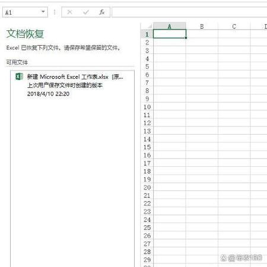Click the 文档恢复 pane title
Viewport: 267px width, 267px height.
25,34
